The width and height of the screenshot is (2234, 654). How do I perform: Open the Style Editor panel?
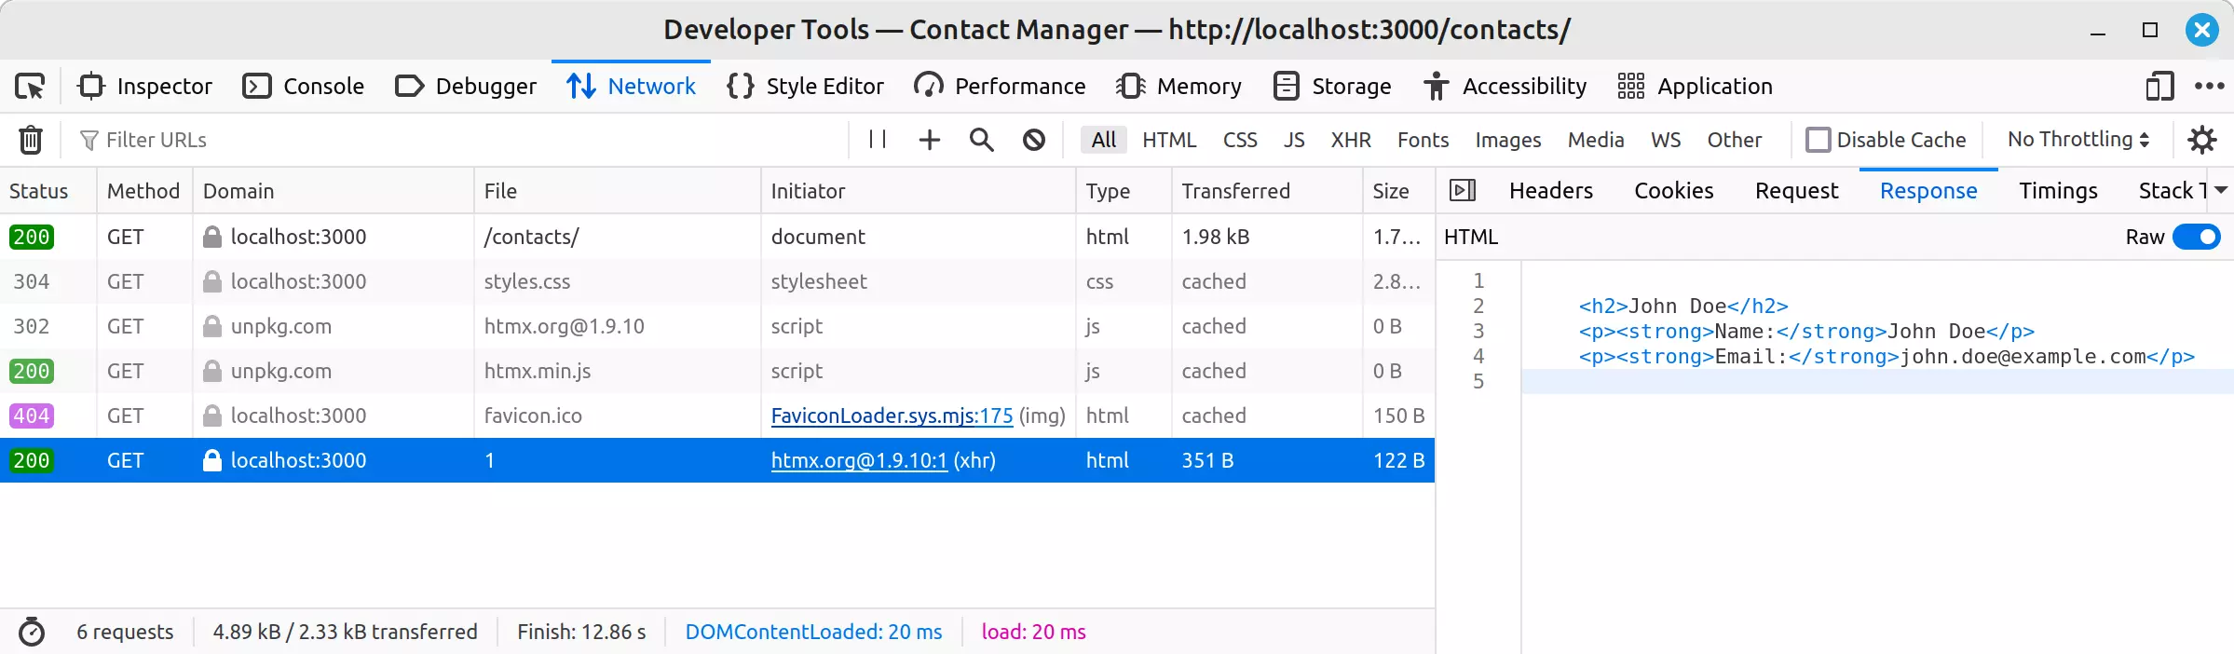pyautogui.click(x=805, y=87)
